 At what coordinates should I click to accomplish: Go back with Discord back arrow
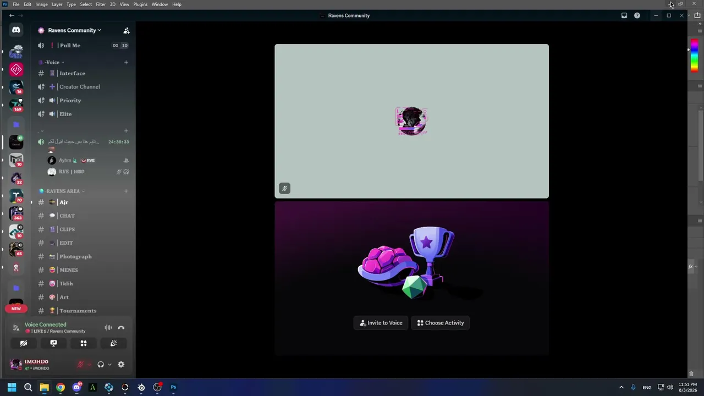click(x=12, y=15)
